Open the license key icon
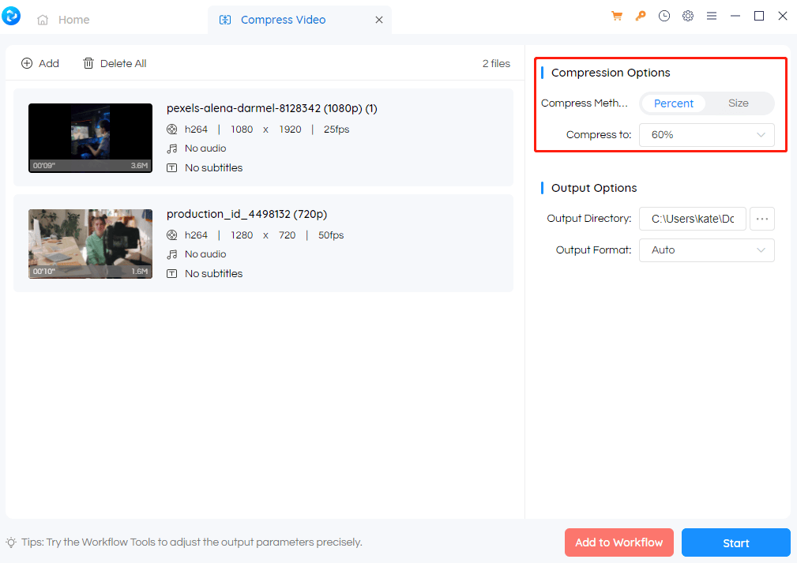This screenshot has height=563, width=797. [x=641, y=16]
